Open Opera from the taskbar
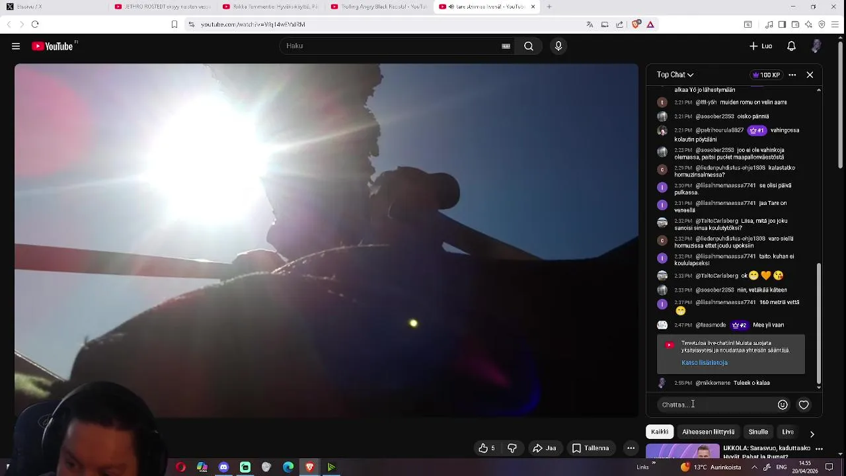The width and height of the screenshot is (846, 476). pyautogui.click(x=180, y=467)
